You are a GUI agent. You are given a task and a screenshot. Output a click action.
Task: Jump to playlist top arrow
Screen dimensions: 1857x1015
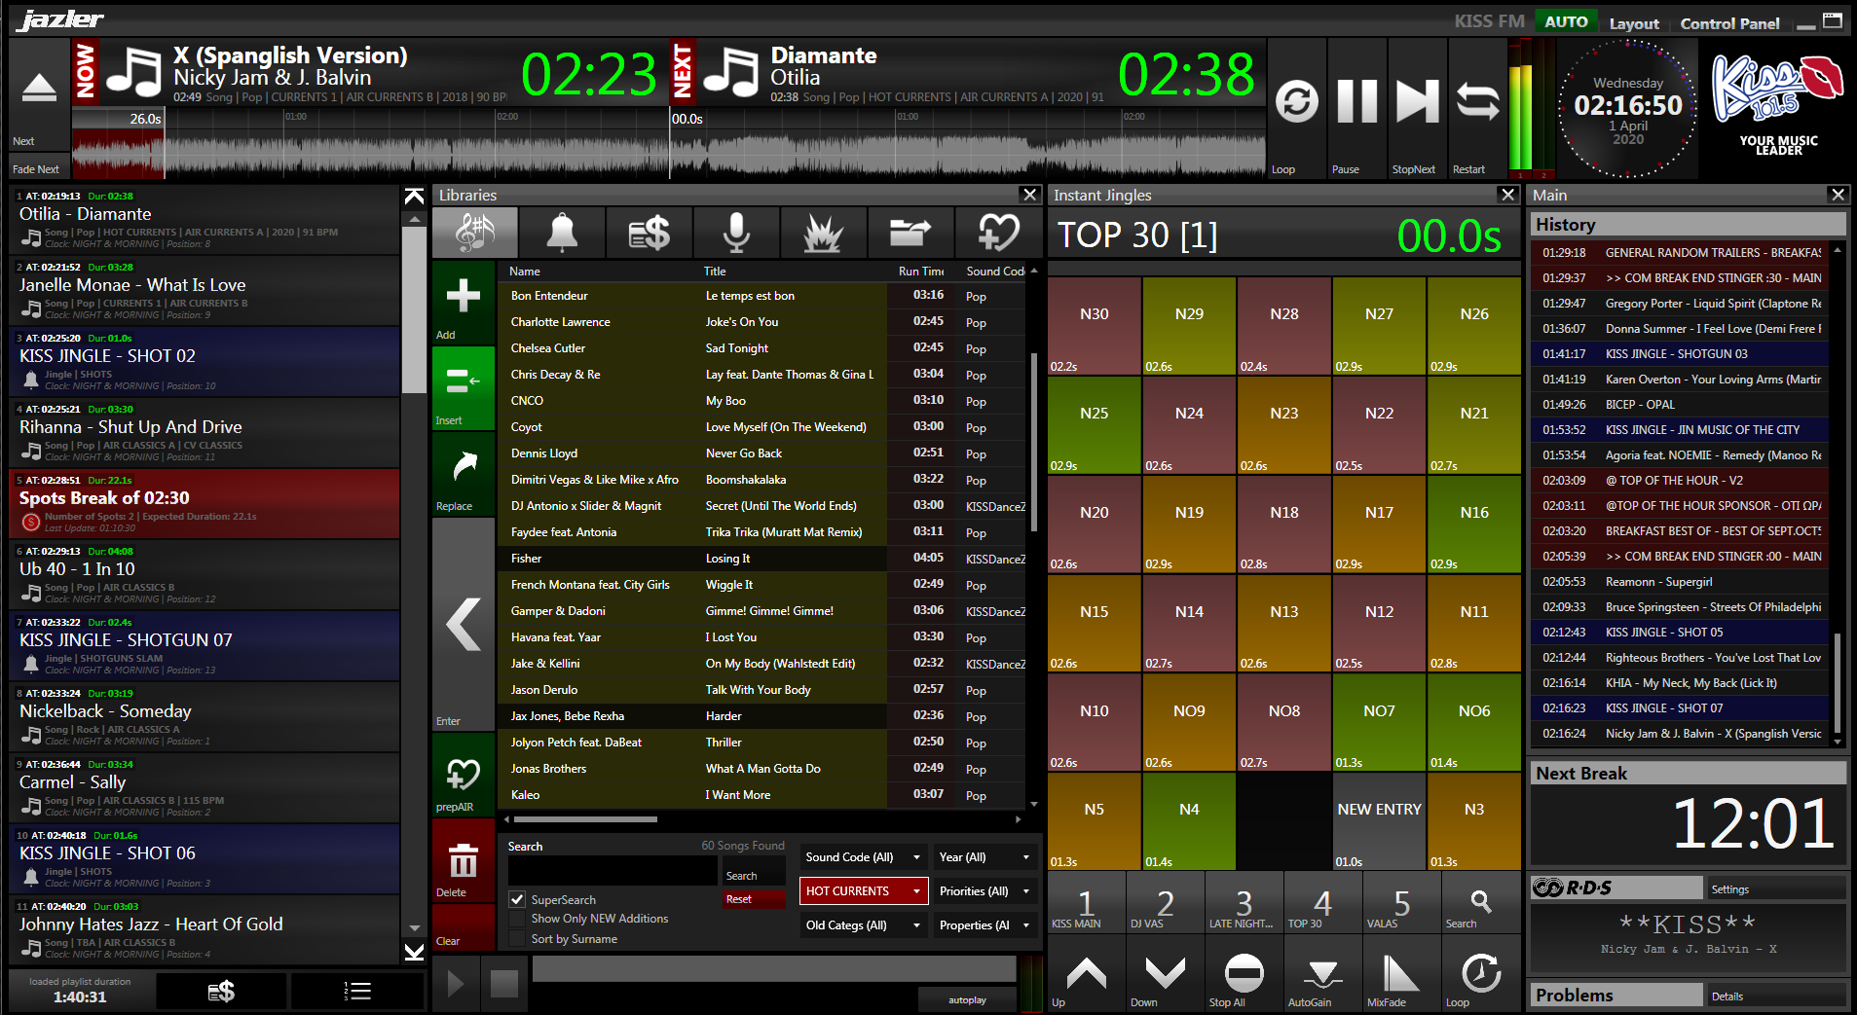pos(414,196)
